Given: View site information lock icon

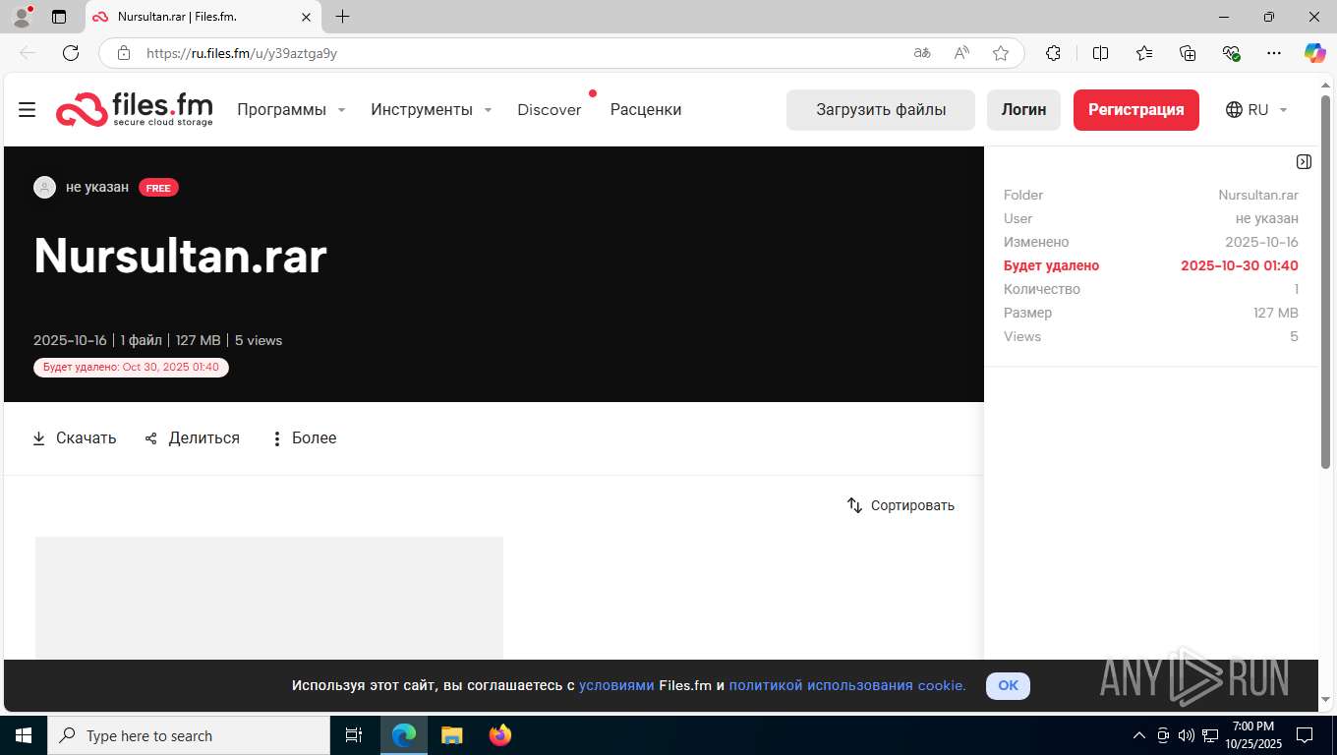Looking at the screenshot, I should coord(124,53).
